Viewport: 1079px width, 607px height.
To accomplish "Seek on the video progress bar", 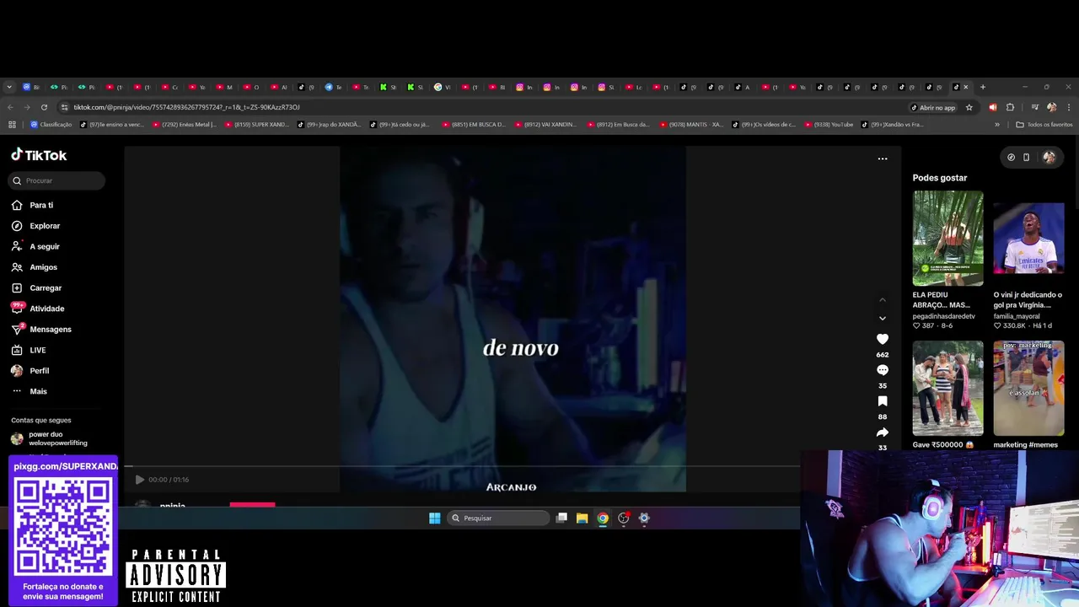I will coord(462,466).
